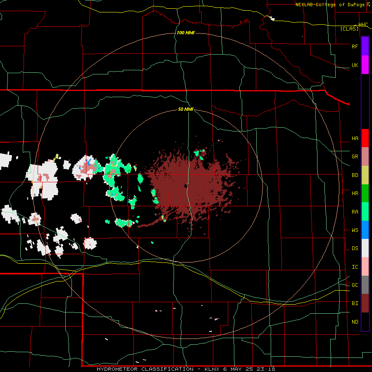Select the yellow BD legend swatch
Image resolution: width=372 pixels, height=372 pixels.
(x=365, y=175)
